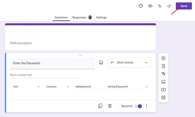Screen dimensions: 195x117
Task: Undo the last change
Action: [160, 6]
